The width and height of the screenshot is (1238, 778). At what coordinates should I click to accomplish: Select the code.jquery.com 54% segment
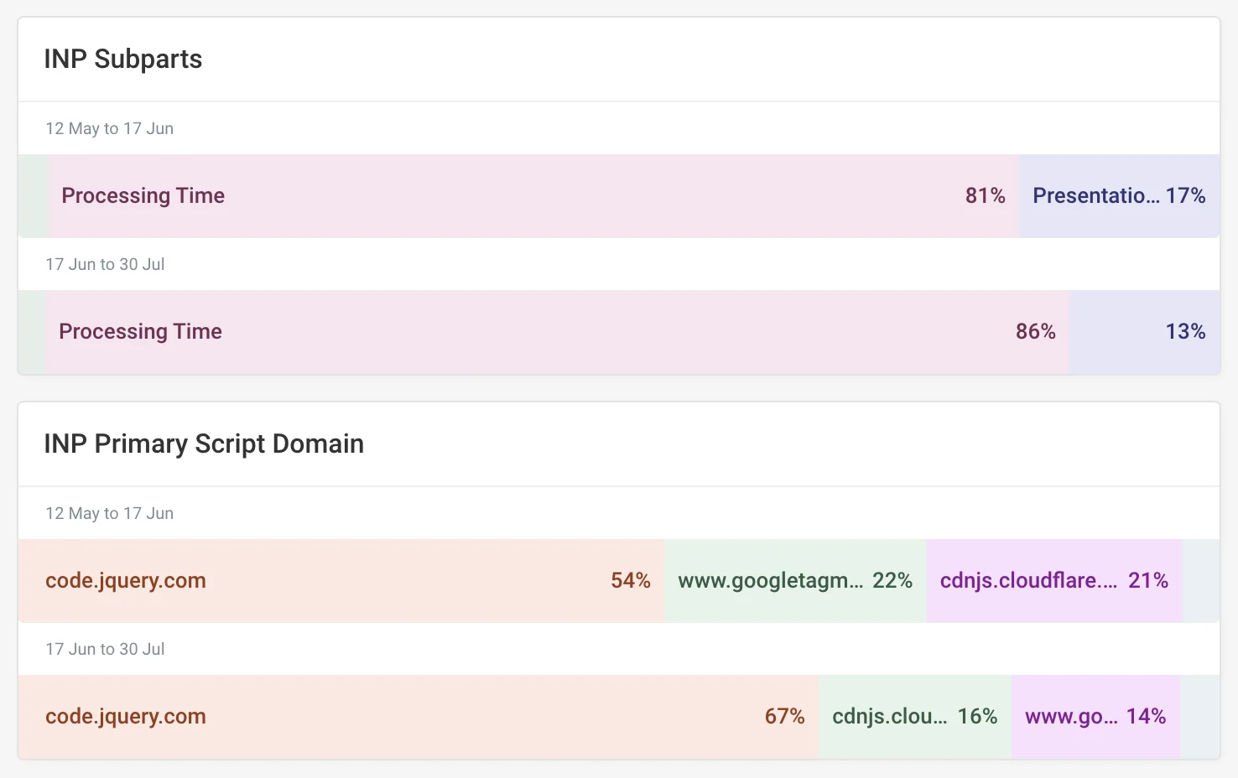tap(341, 581)
